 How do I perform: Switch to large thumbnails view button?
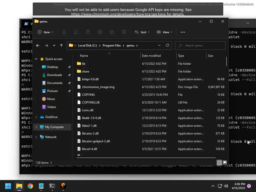click(225, 162)
